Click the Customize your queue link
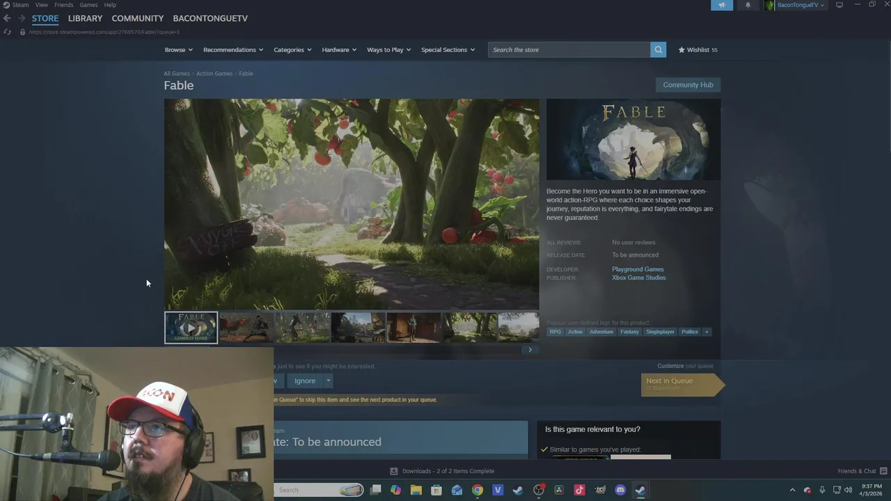The image size is (891, 501). click(x=685, y=366)
